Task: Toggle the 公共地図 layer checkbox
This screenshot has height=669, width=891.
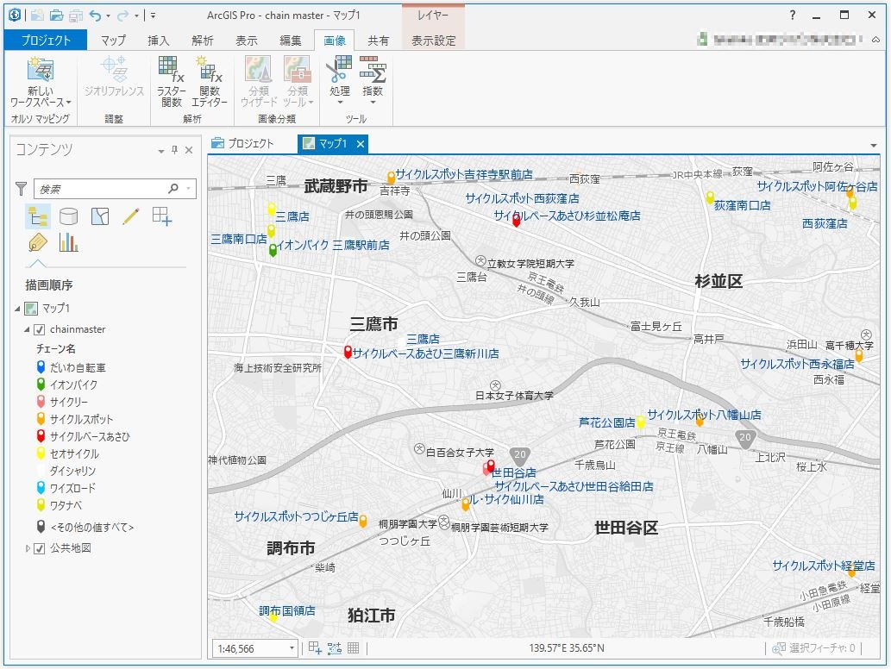Action: point(39,548)
